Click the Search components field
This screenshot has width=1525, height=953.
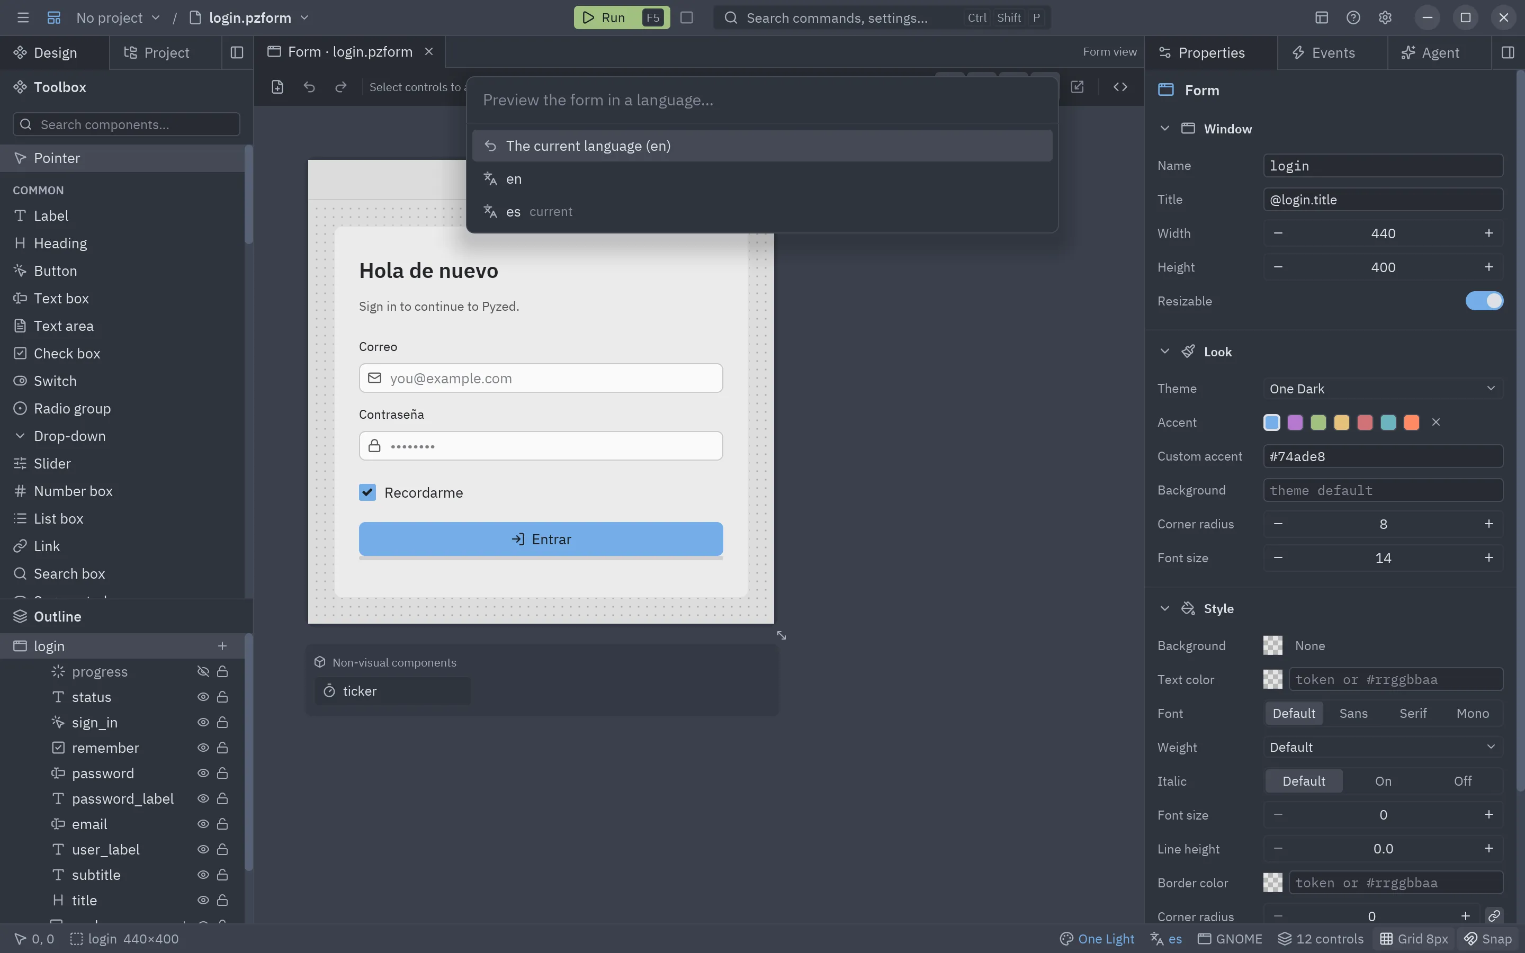[126, 124]
